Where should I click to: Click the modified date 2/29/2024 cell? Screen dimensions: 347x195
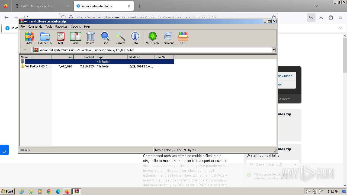click(141, 66)
